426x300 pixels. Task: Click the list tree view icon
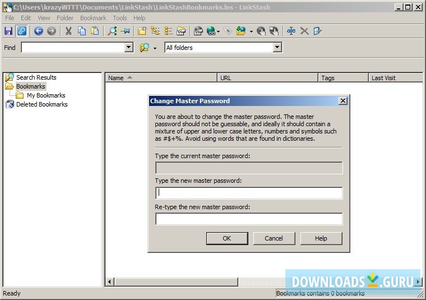click(x=169, y=31)
